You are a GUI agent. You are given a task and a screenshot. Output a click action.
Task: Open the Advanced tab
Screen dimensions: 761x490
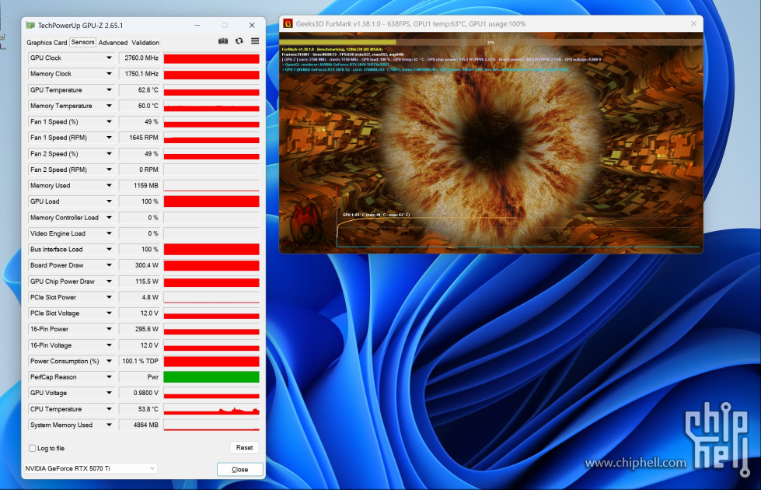[x=113, y=43]
